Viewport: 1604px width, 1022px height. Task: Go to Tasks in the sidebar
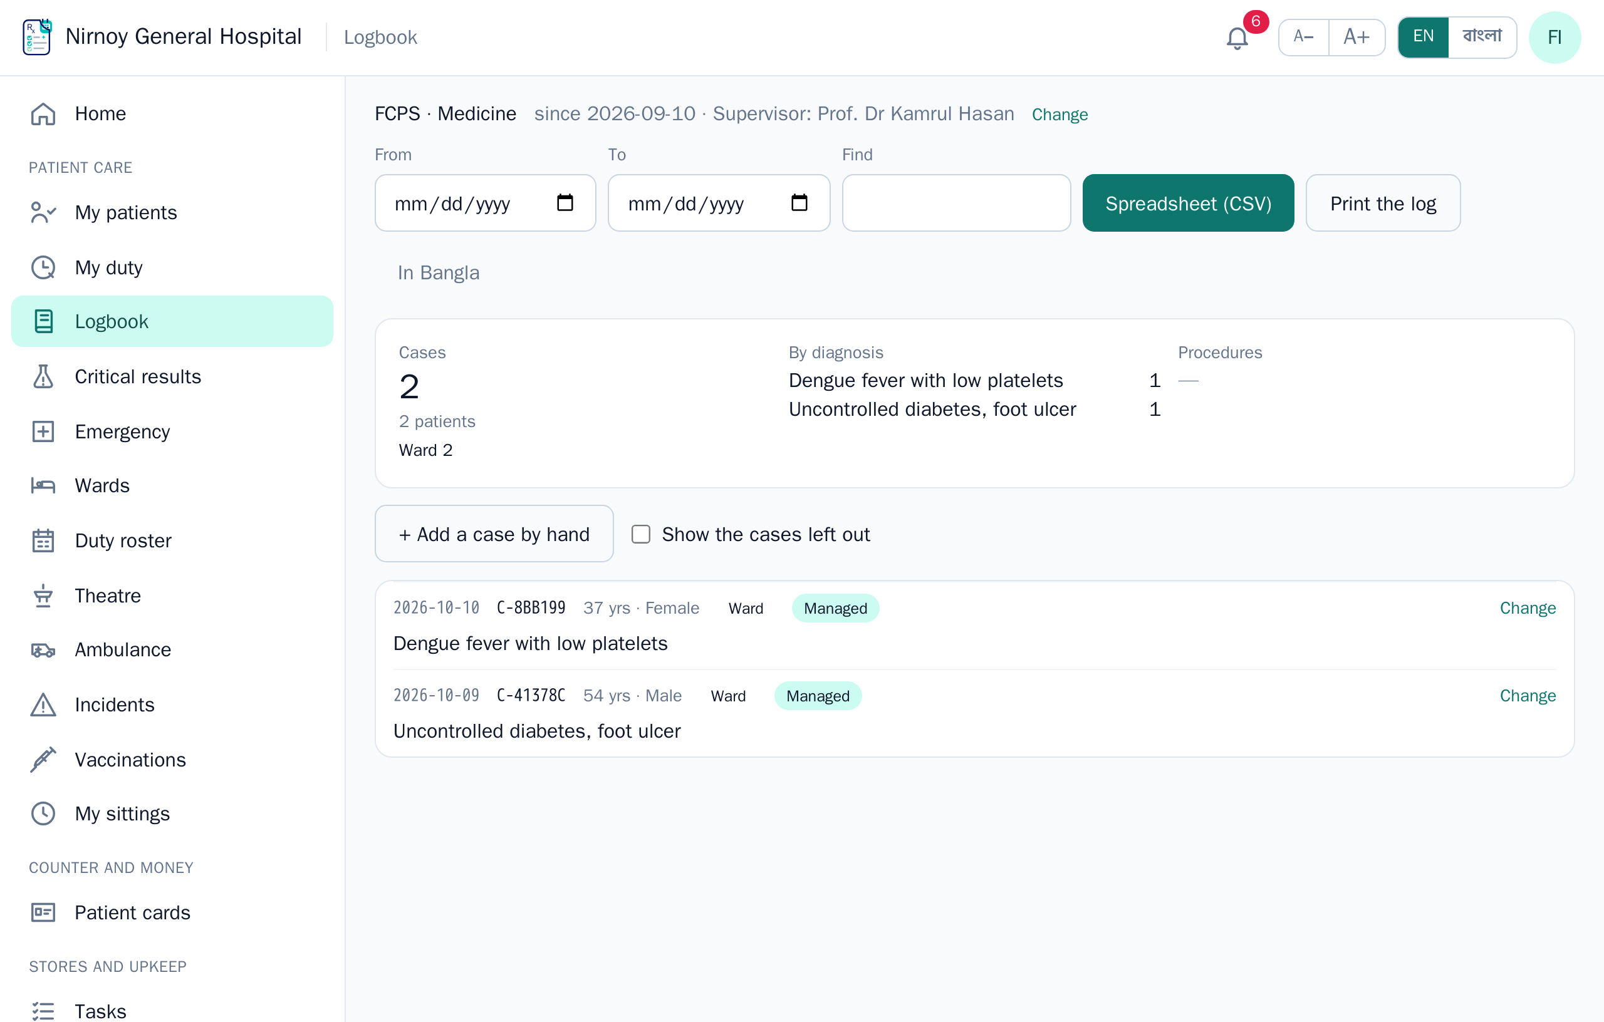[x=172, y=1011]
